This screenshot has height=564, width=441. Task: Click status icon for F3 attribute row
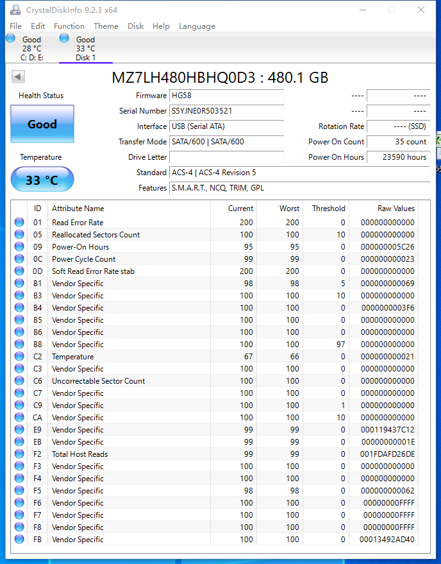click(19, 466)
